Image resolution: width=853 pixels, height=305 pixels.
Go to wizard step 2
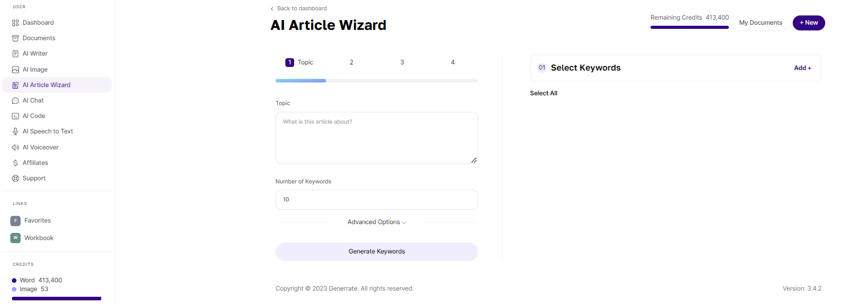click(351, 62)
